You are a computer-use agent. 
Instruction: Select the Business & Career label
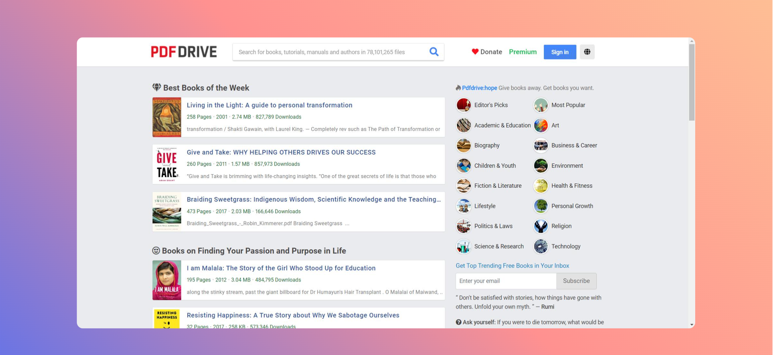pos(574,145)
